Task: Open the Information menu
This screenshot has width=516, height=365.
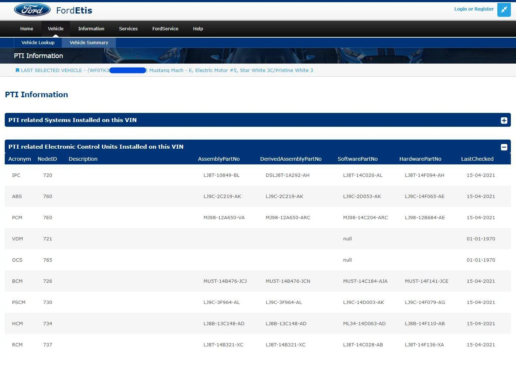Action: click(91, 28)
